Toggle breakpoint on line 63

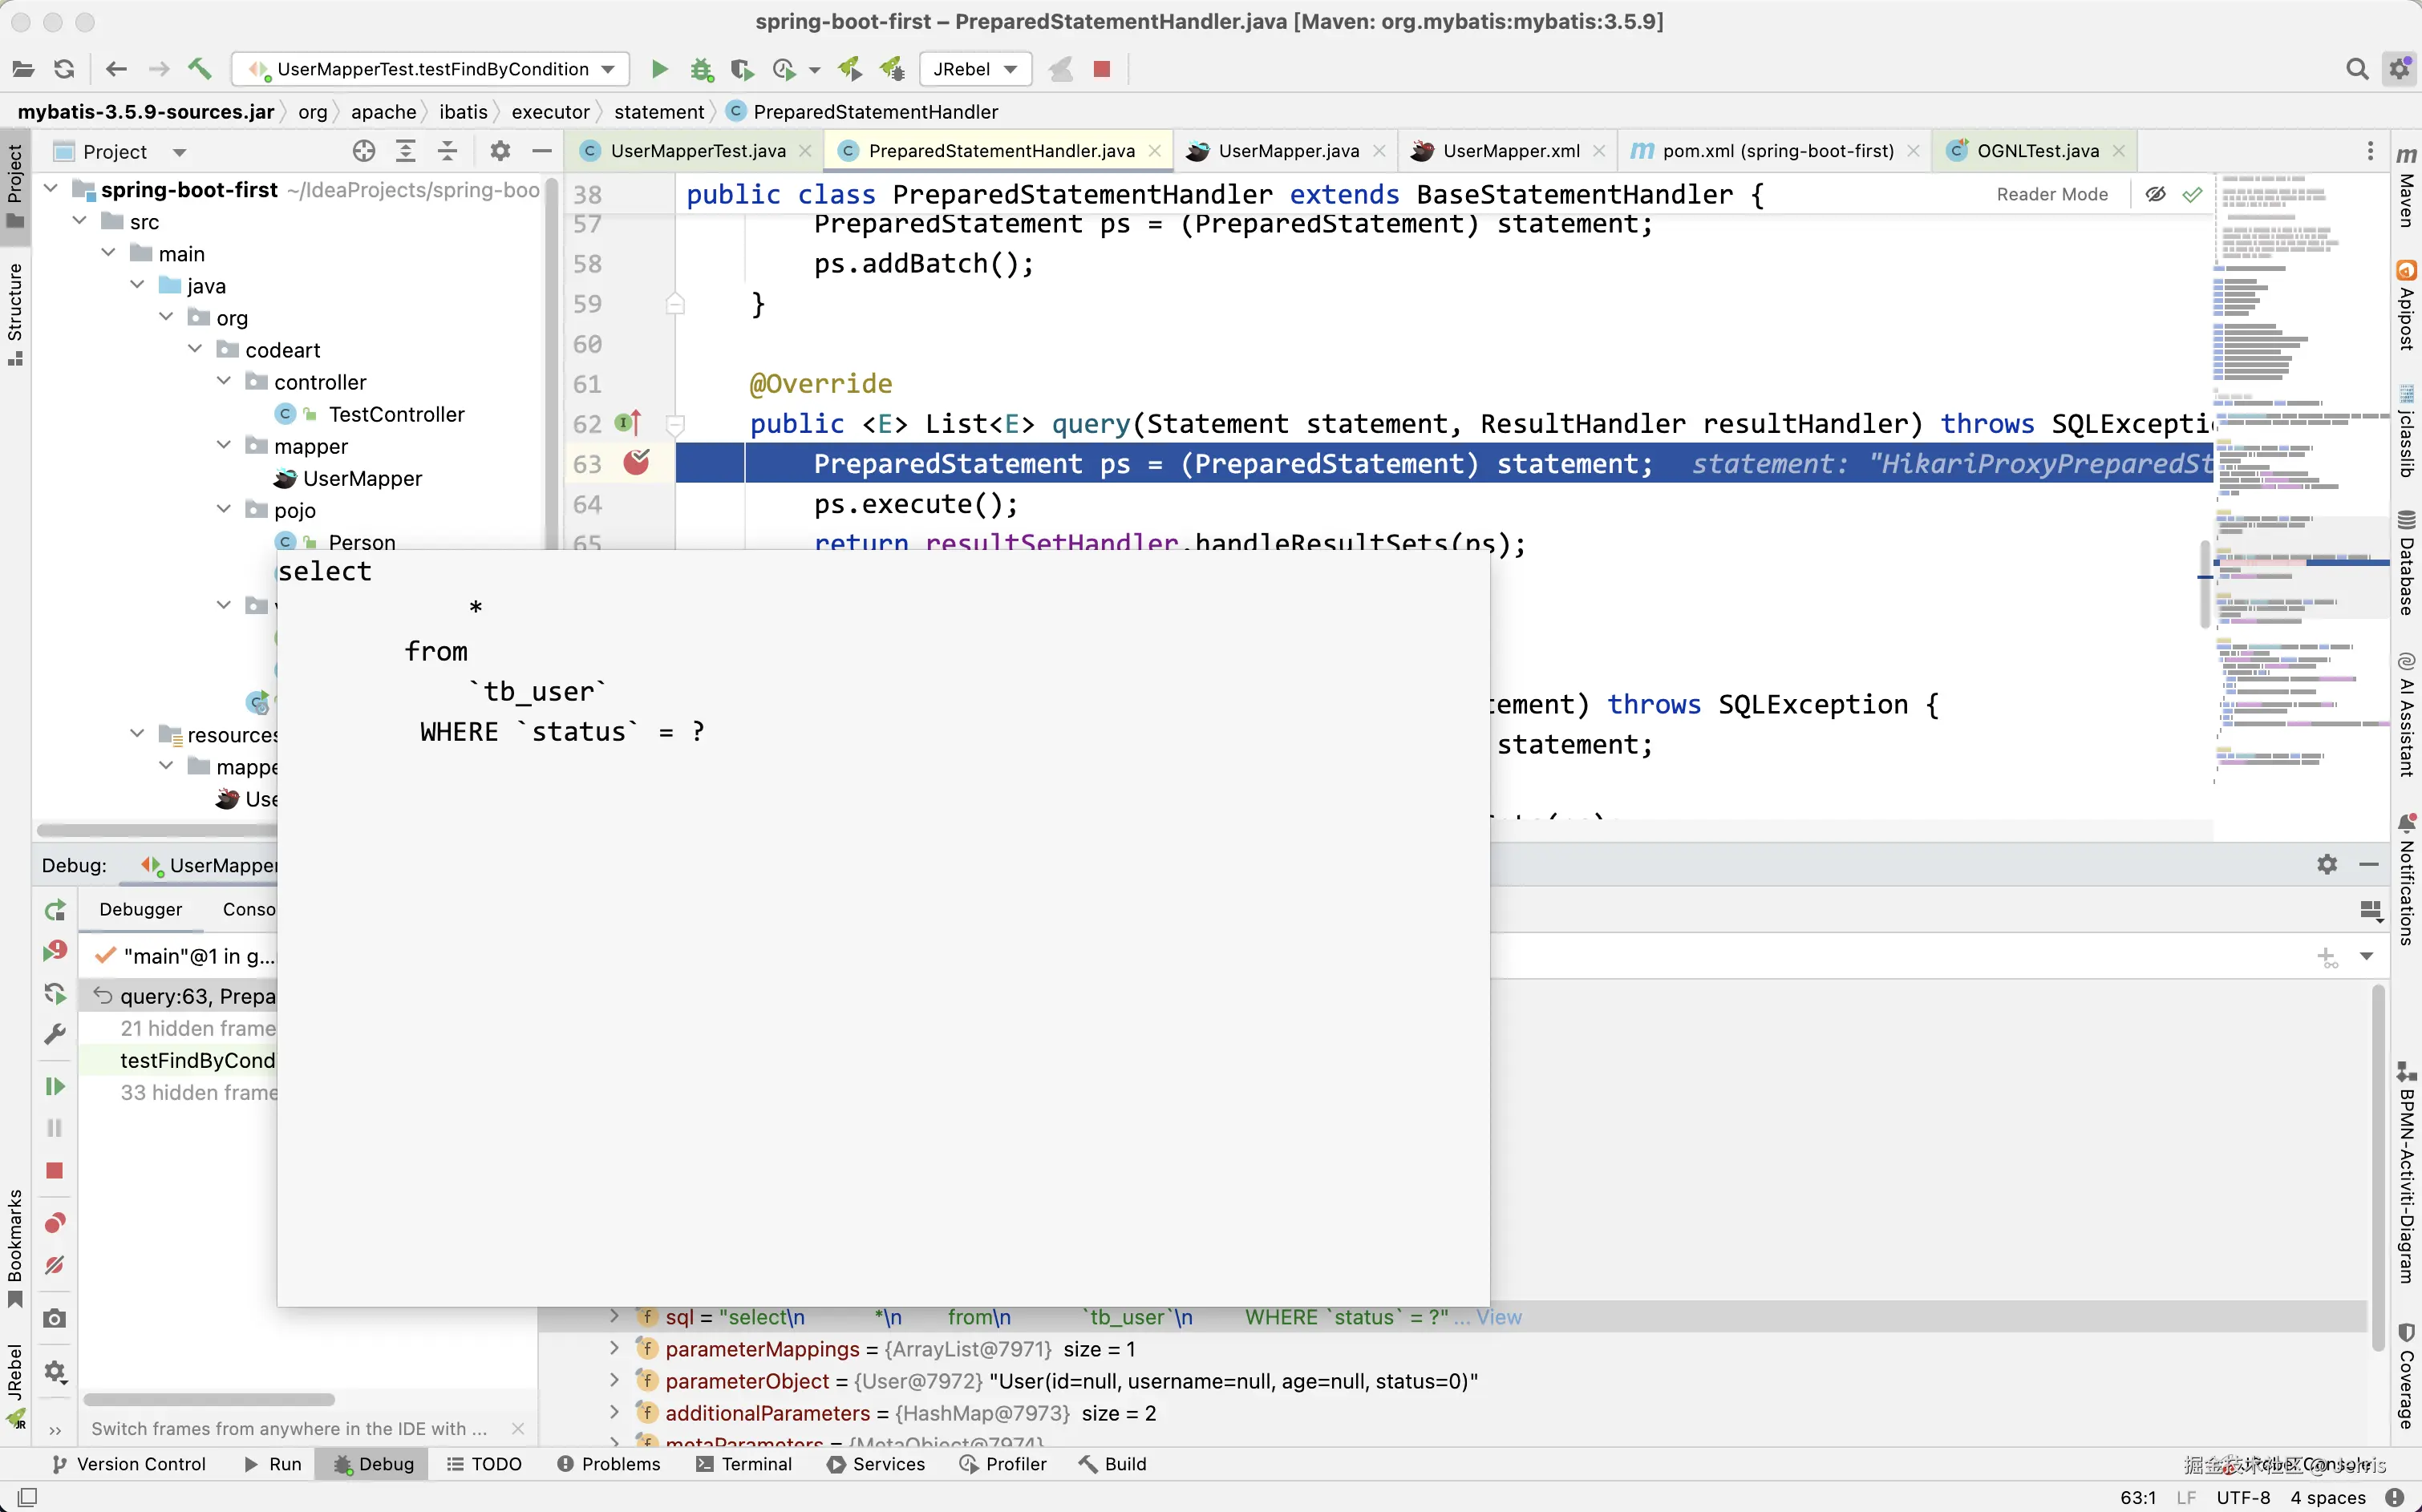point(636,463)
